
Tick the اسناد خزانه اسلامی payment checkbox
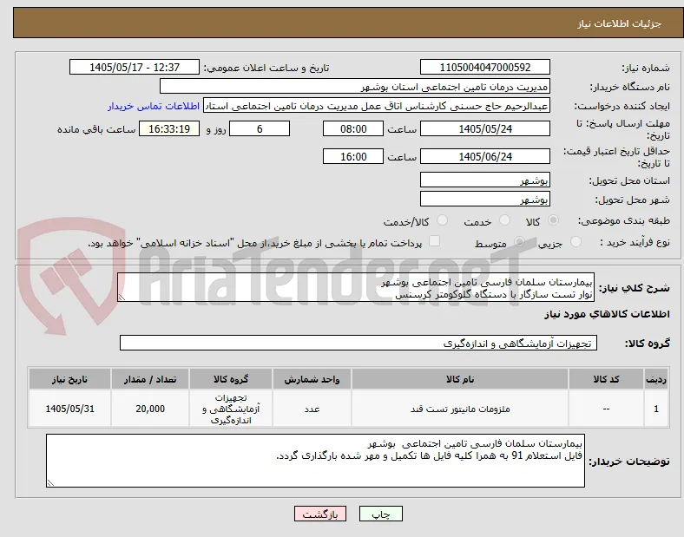(435, 241)
